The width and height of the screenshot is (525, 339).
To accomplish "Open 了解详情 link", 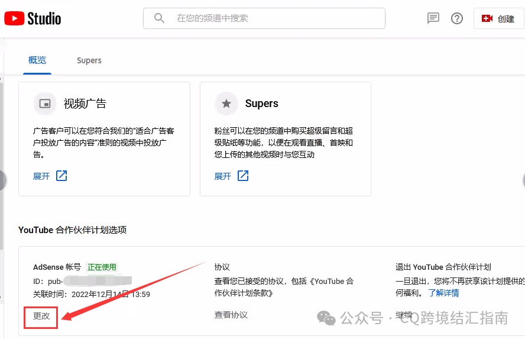I will (443, 293).
